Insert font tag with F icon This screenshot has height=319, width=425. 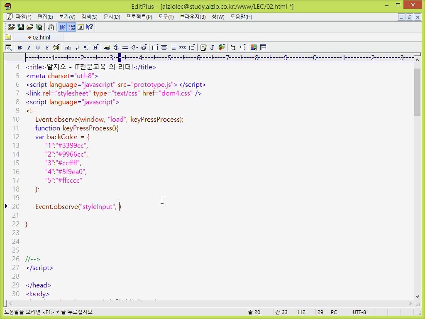coord(47,48)
